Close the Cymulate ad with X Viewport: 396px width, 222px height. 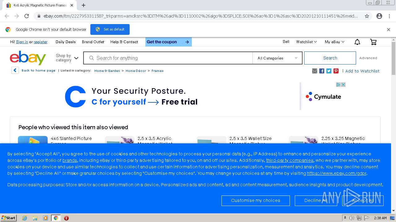(x=343, y=84)
